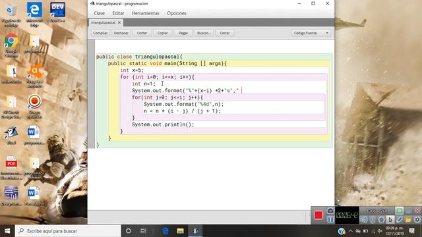The width and height of the screenshot is (422, 237).
Task: Click the taskbar clock and date
Action: (x=394, y=231)
